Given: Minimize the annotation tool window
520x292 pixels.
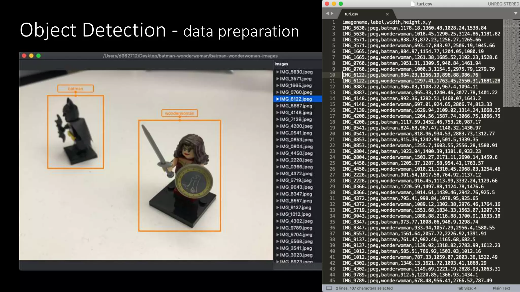Looking at the screenshot, I should click(31, 56).
